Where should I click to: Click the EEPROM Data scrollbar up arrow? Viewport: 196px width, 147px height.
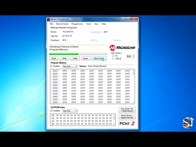coord(114,115)
